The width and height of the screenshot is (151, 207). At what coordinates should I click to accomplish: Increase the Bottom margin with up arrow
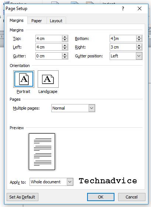tap(139, 37)
